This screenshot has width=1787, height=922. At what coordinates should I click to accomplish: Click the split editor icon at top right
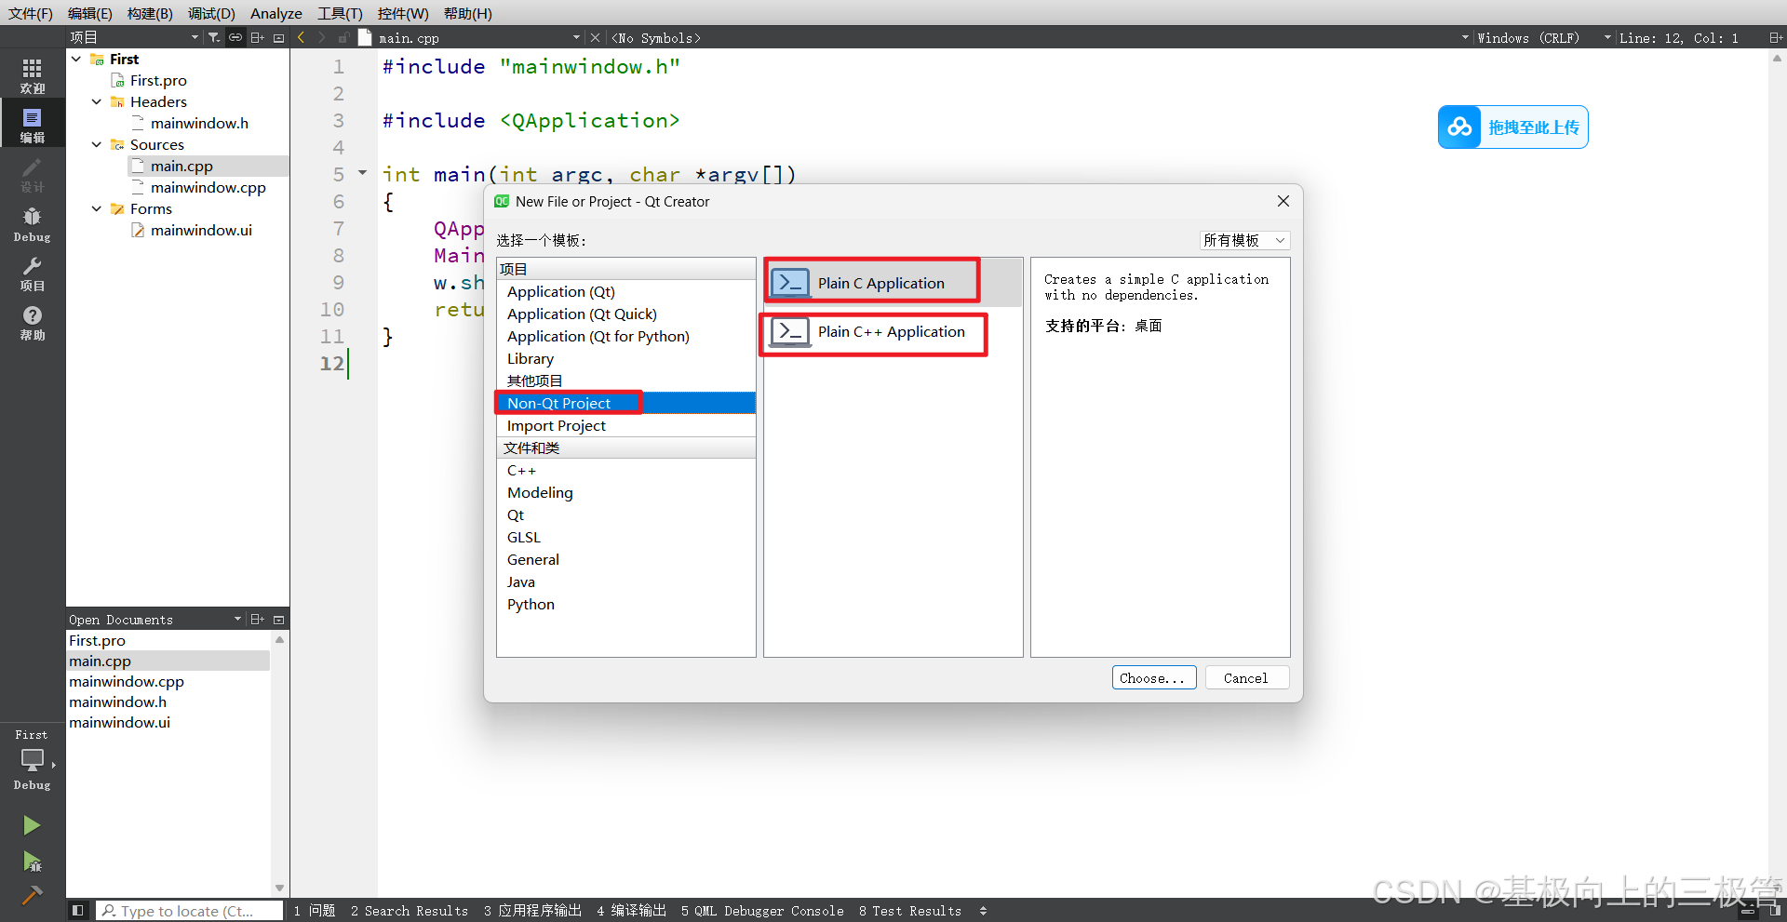1775,37
